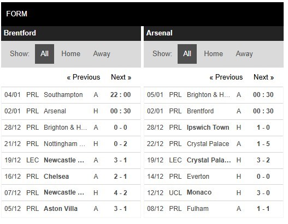288x224 pixels.
Task: Open Brentford vs Chelsea 2-1 result
Action: 71,177
